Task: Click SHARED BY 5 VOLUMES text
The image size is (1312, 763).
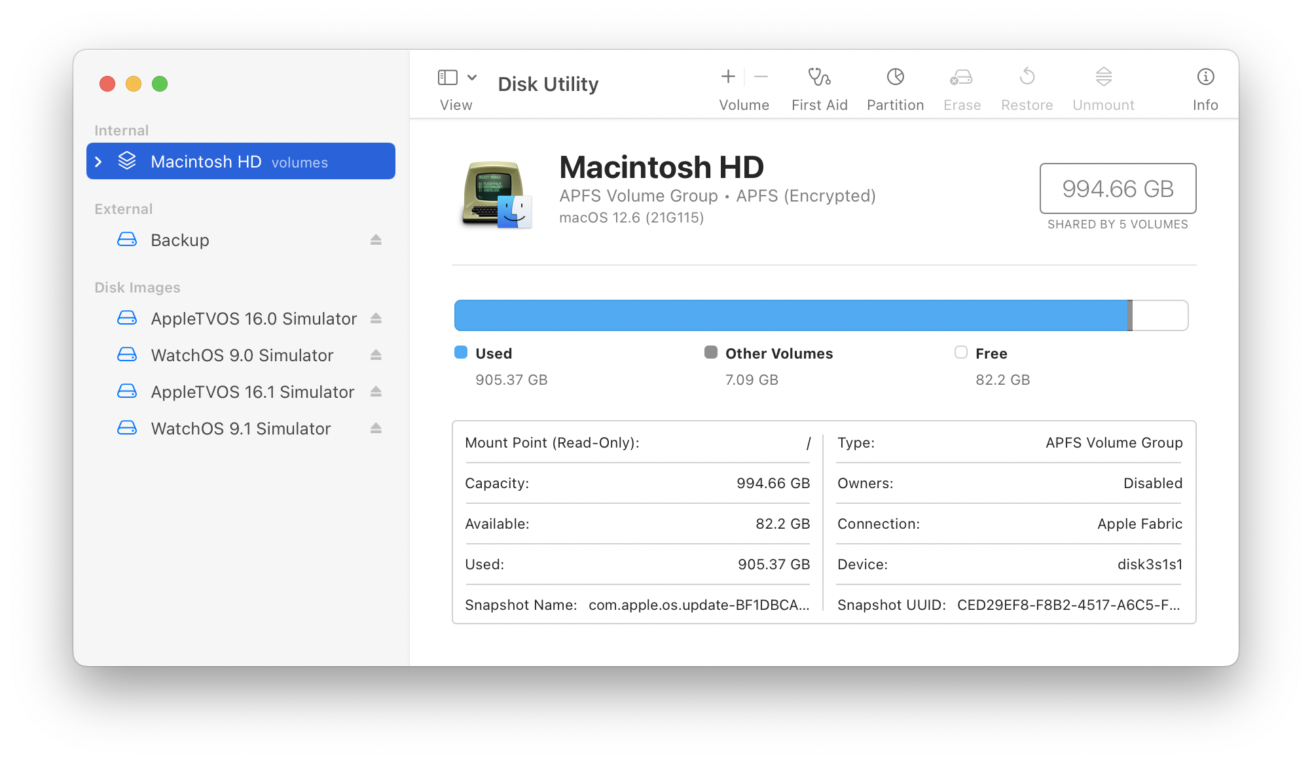Action: [x=1118, y=224]
